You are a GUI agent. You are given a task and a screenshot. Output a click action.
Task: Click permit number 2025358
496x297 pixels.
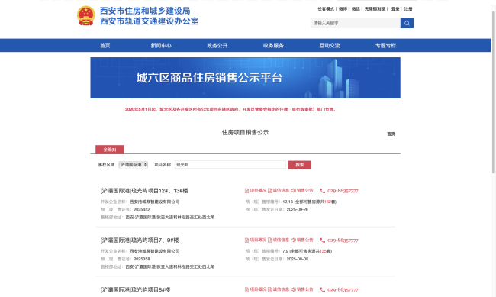(x=142, y=259)
